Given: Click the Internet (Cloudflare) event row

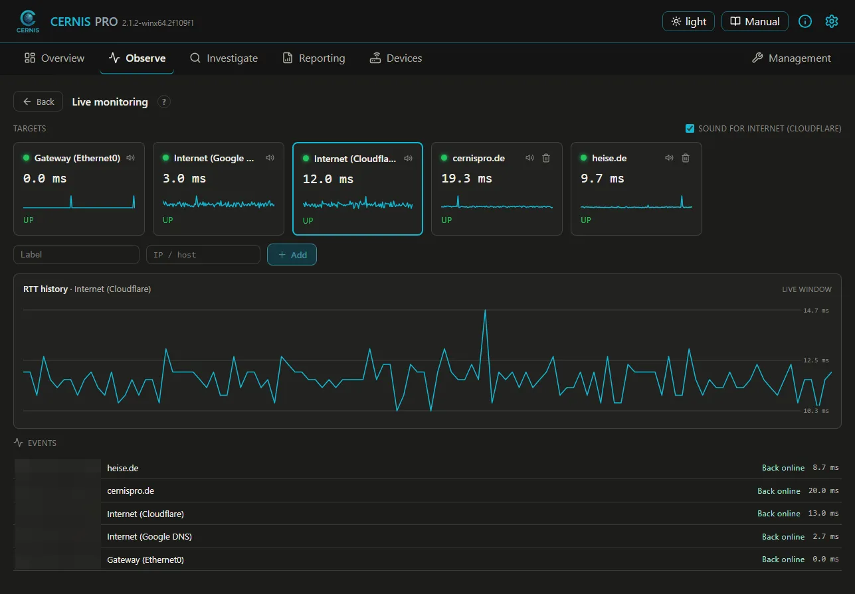Looking at the screenshot, I should (427, 514).
